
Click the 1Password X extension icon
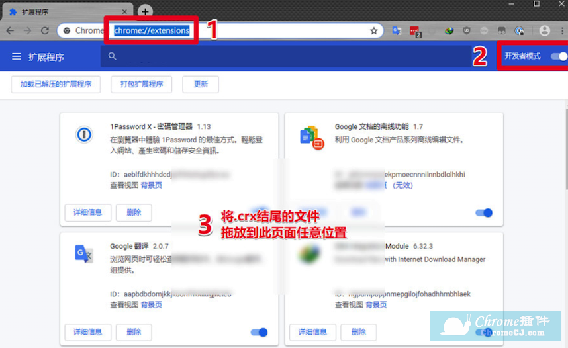[x=84, y=134]
